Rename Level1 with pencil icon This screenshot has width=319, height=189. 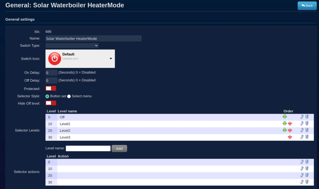[x=302, y=123]
